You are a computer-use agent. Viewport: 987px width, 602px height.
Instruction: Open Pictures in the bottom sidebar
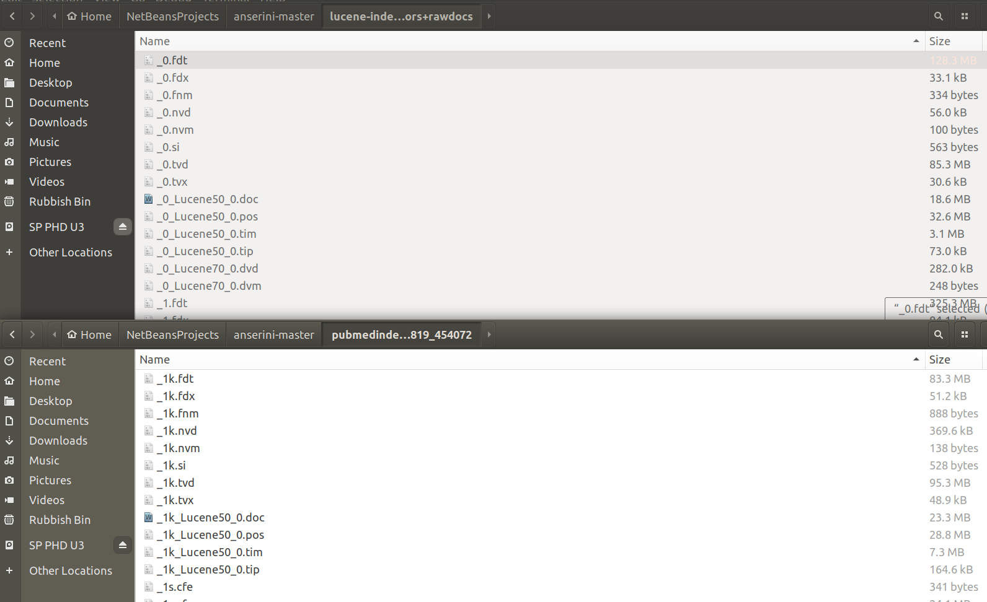[67, 480]
